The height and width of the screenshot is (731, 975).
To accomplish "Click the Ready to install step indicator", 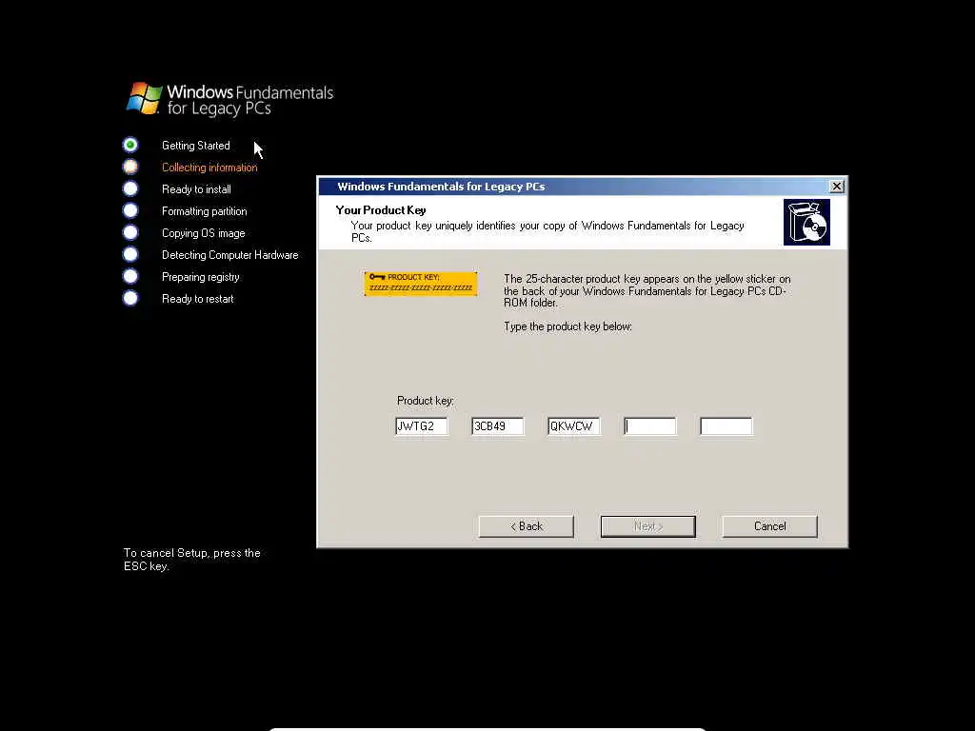I will click(130, 188).
